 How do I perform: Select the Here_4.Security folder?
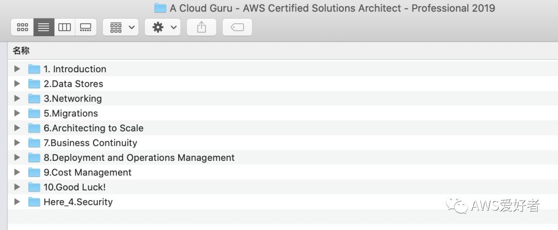78,202
